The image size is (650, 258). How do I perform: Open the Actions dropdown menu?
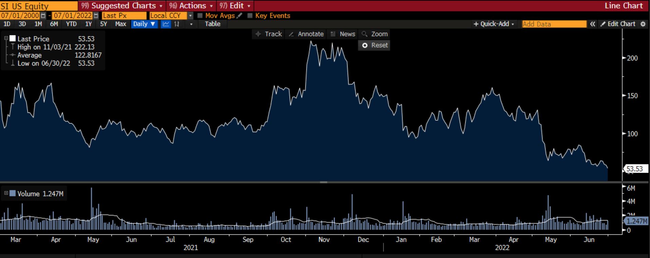[191, 6]
